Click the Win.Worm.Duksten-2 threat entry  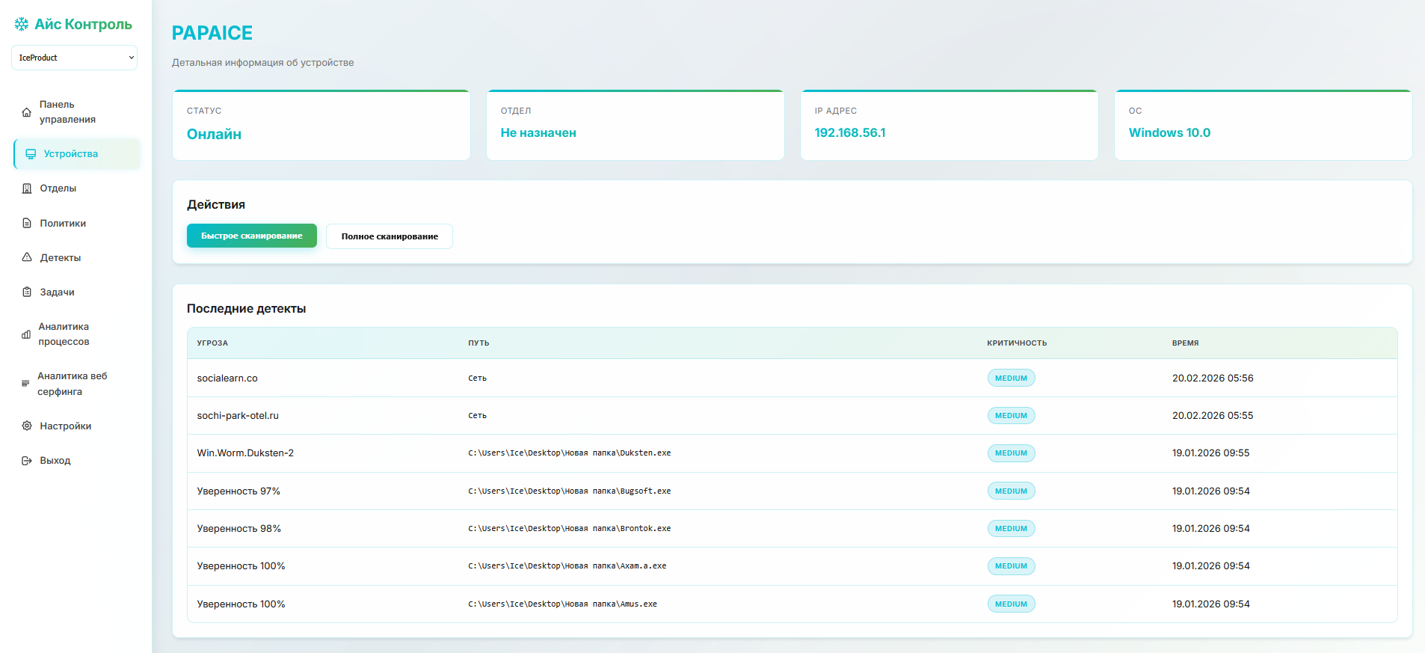pos(245,453)
